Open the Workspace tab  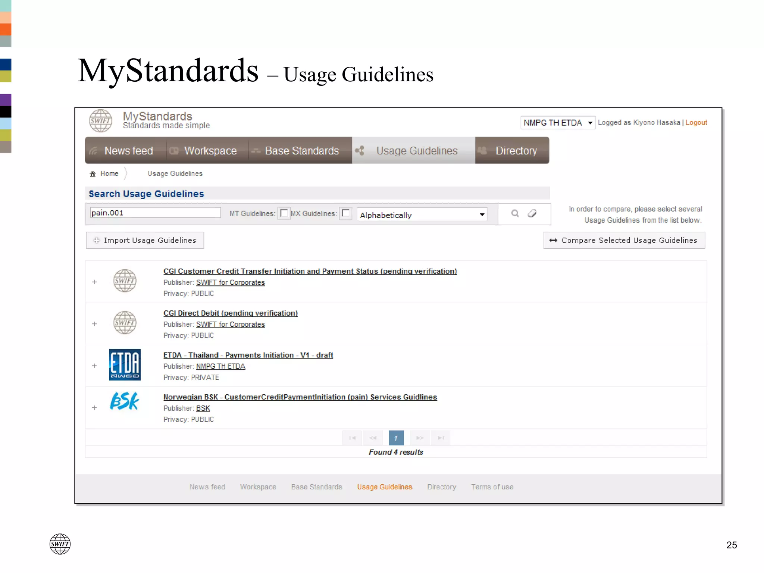pos(207,150)
